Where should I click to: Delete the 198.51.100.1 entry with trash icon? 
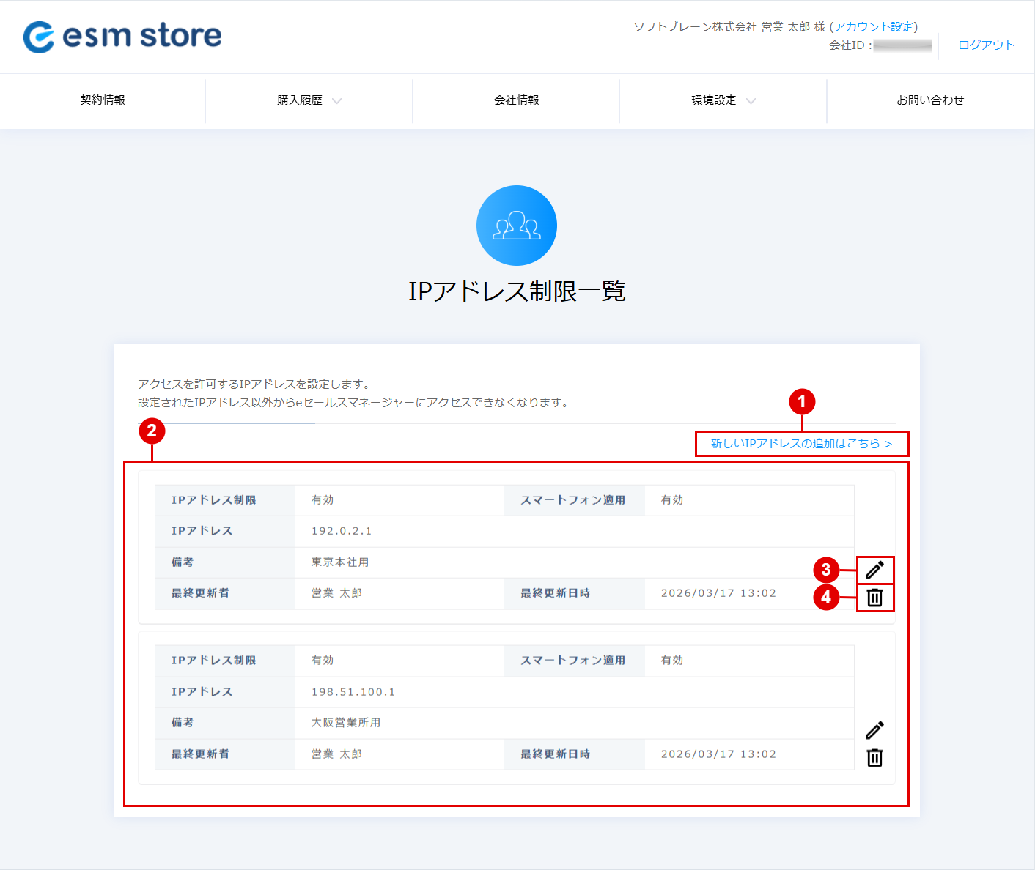(x=874, y=758)
